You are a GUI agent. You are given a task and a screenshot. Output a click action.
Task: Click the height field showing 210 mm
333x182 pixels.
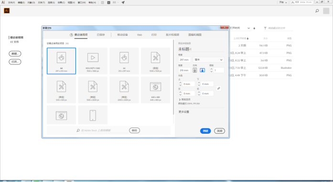point(184,70)
